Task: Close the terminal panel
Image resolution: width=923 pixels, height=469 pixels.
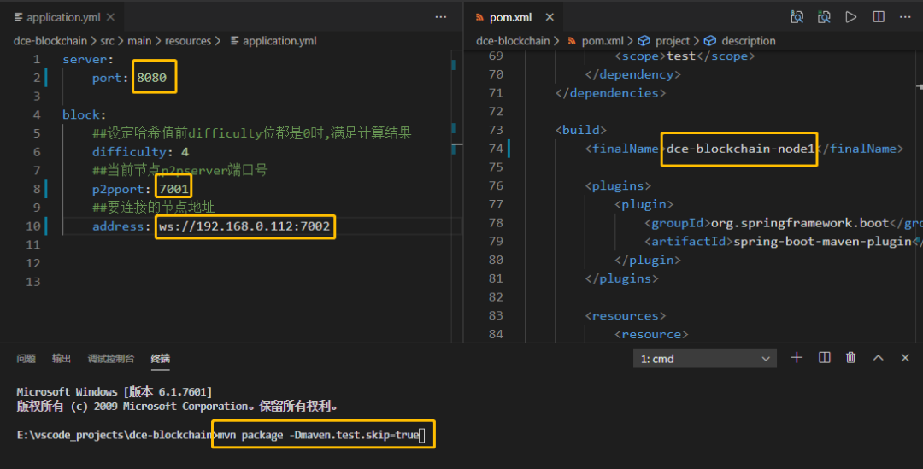Action: click(x=905, y=358)
